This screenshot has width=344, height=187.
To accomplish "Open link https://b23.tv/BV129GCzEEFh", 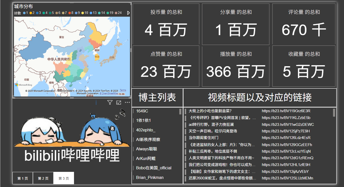I will click(x=287, y=145).
